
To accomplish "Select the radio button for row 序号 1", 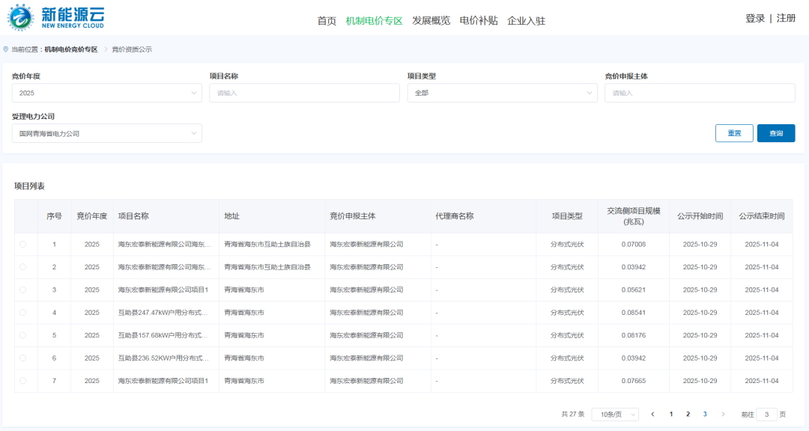I will pos(23,244).
